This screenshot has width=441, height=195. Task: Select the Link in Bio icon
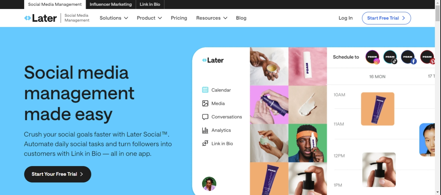(205, 144)
